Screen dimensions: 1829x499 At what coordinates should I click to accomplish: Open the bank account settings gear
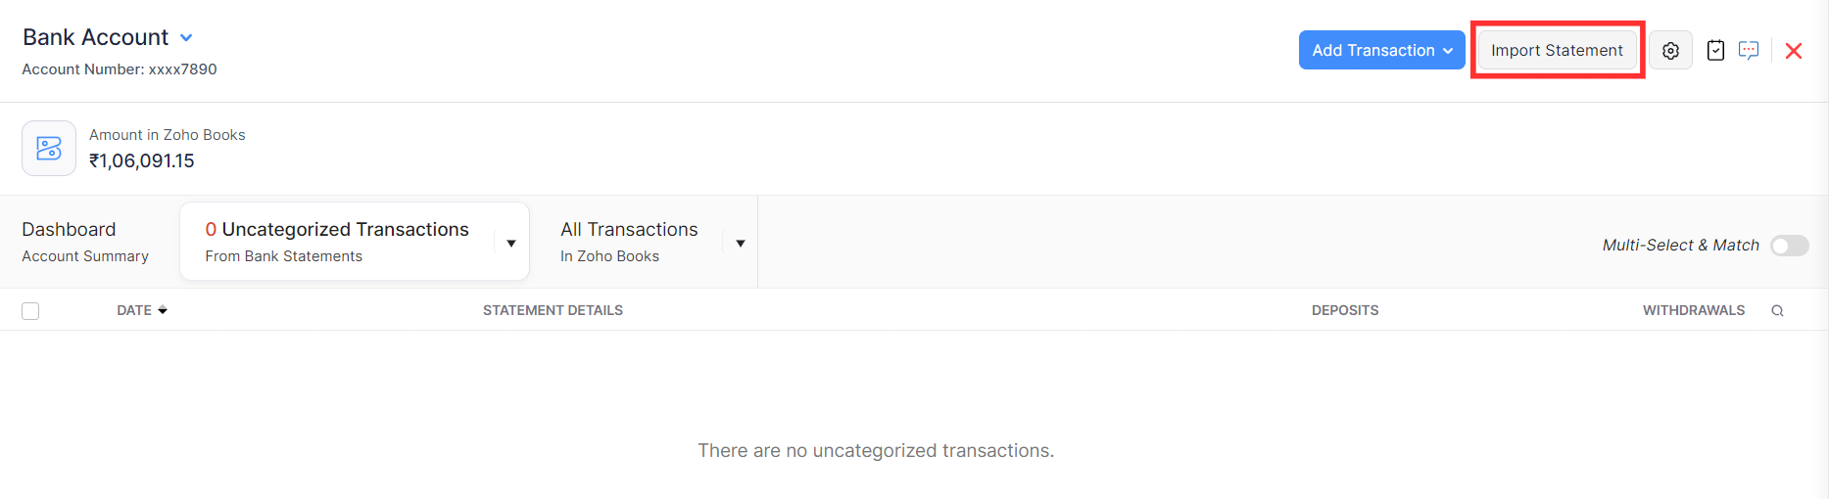pos(1670,51)
